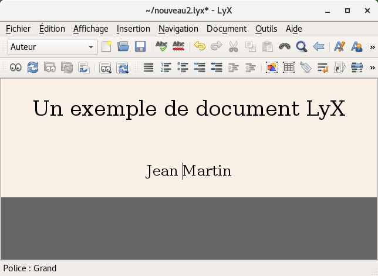Undo the last action with yellow arrow
378x276 pixels.
coord(200,46)
